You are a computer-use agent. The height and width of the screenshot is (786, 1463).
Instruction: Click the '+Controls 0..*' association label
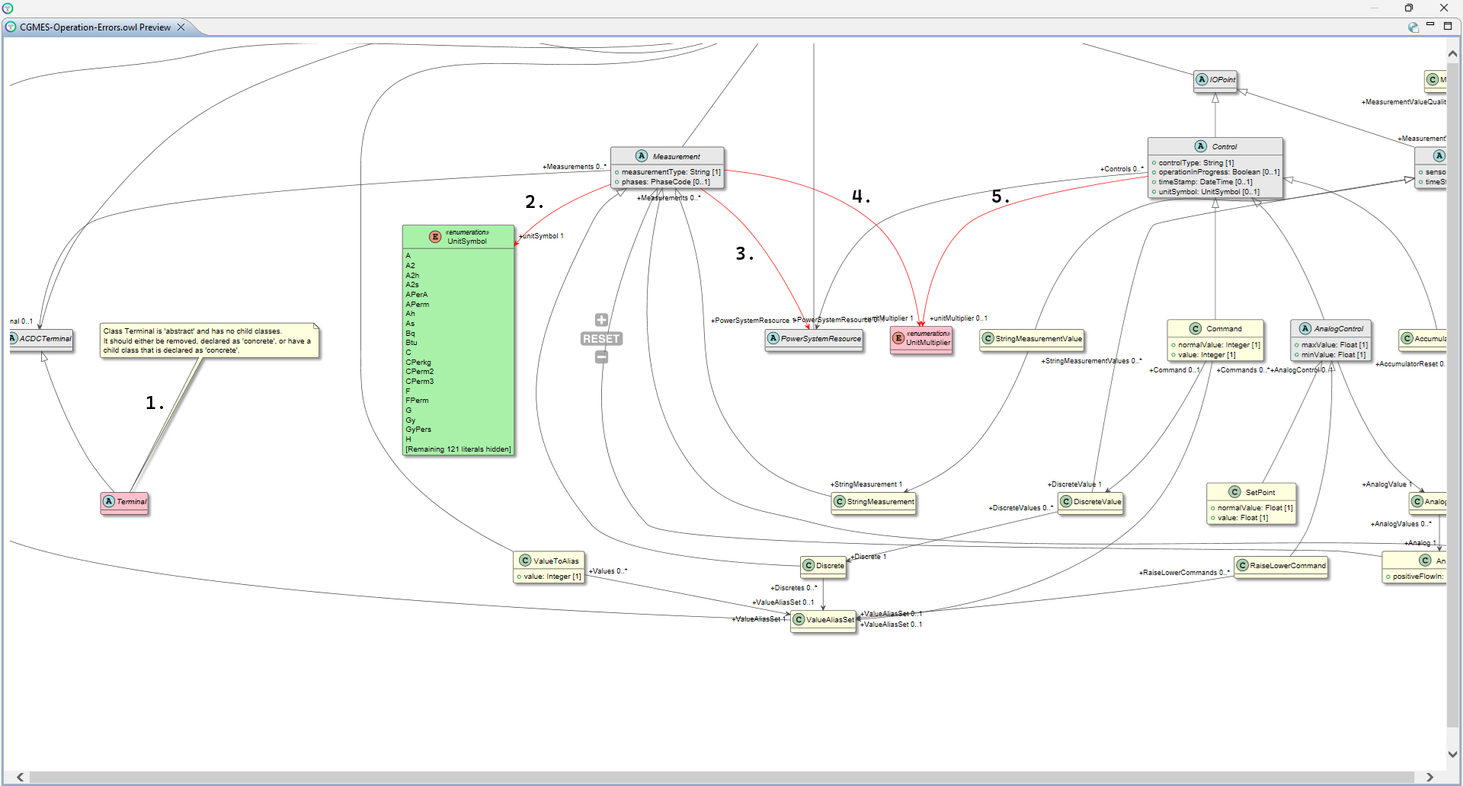click(1122, 169)
